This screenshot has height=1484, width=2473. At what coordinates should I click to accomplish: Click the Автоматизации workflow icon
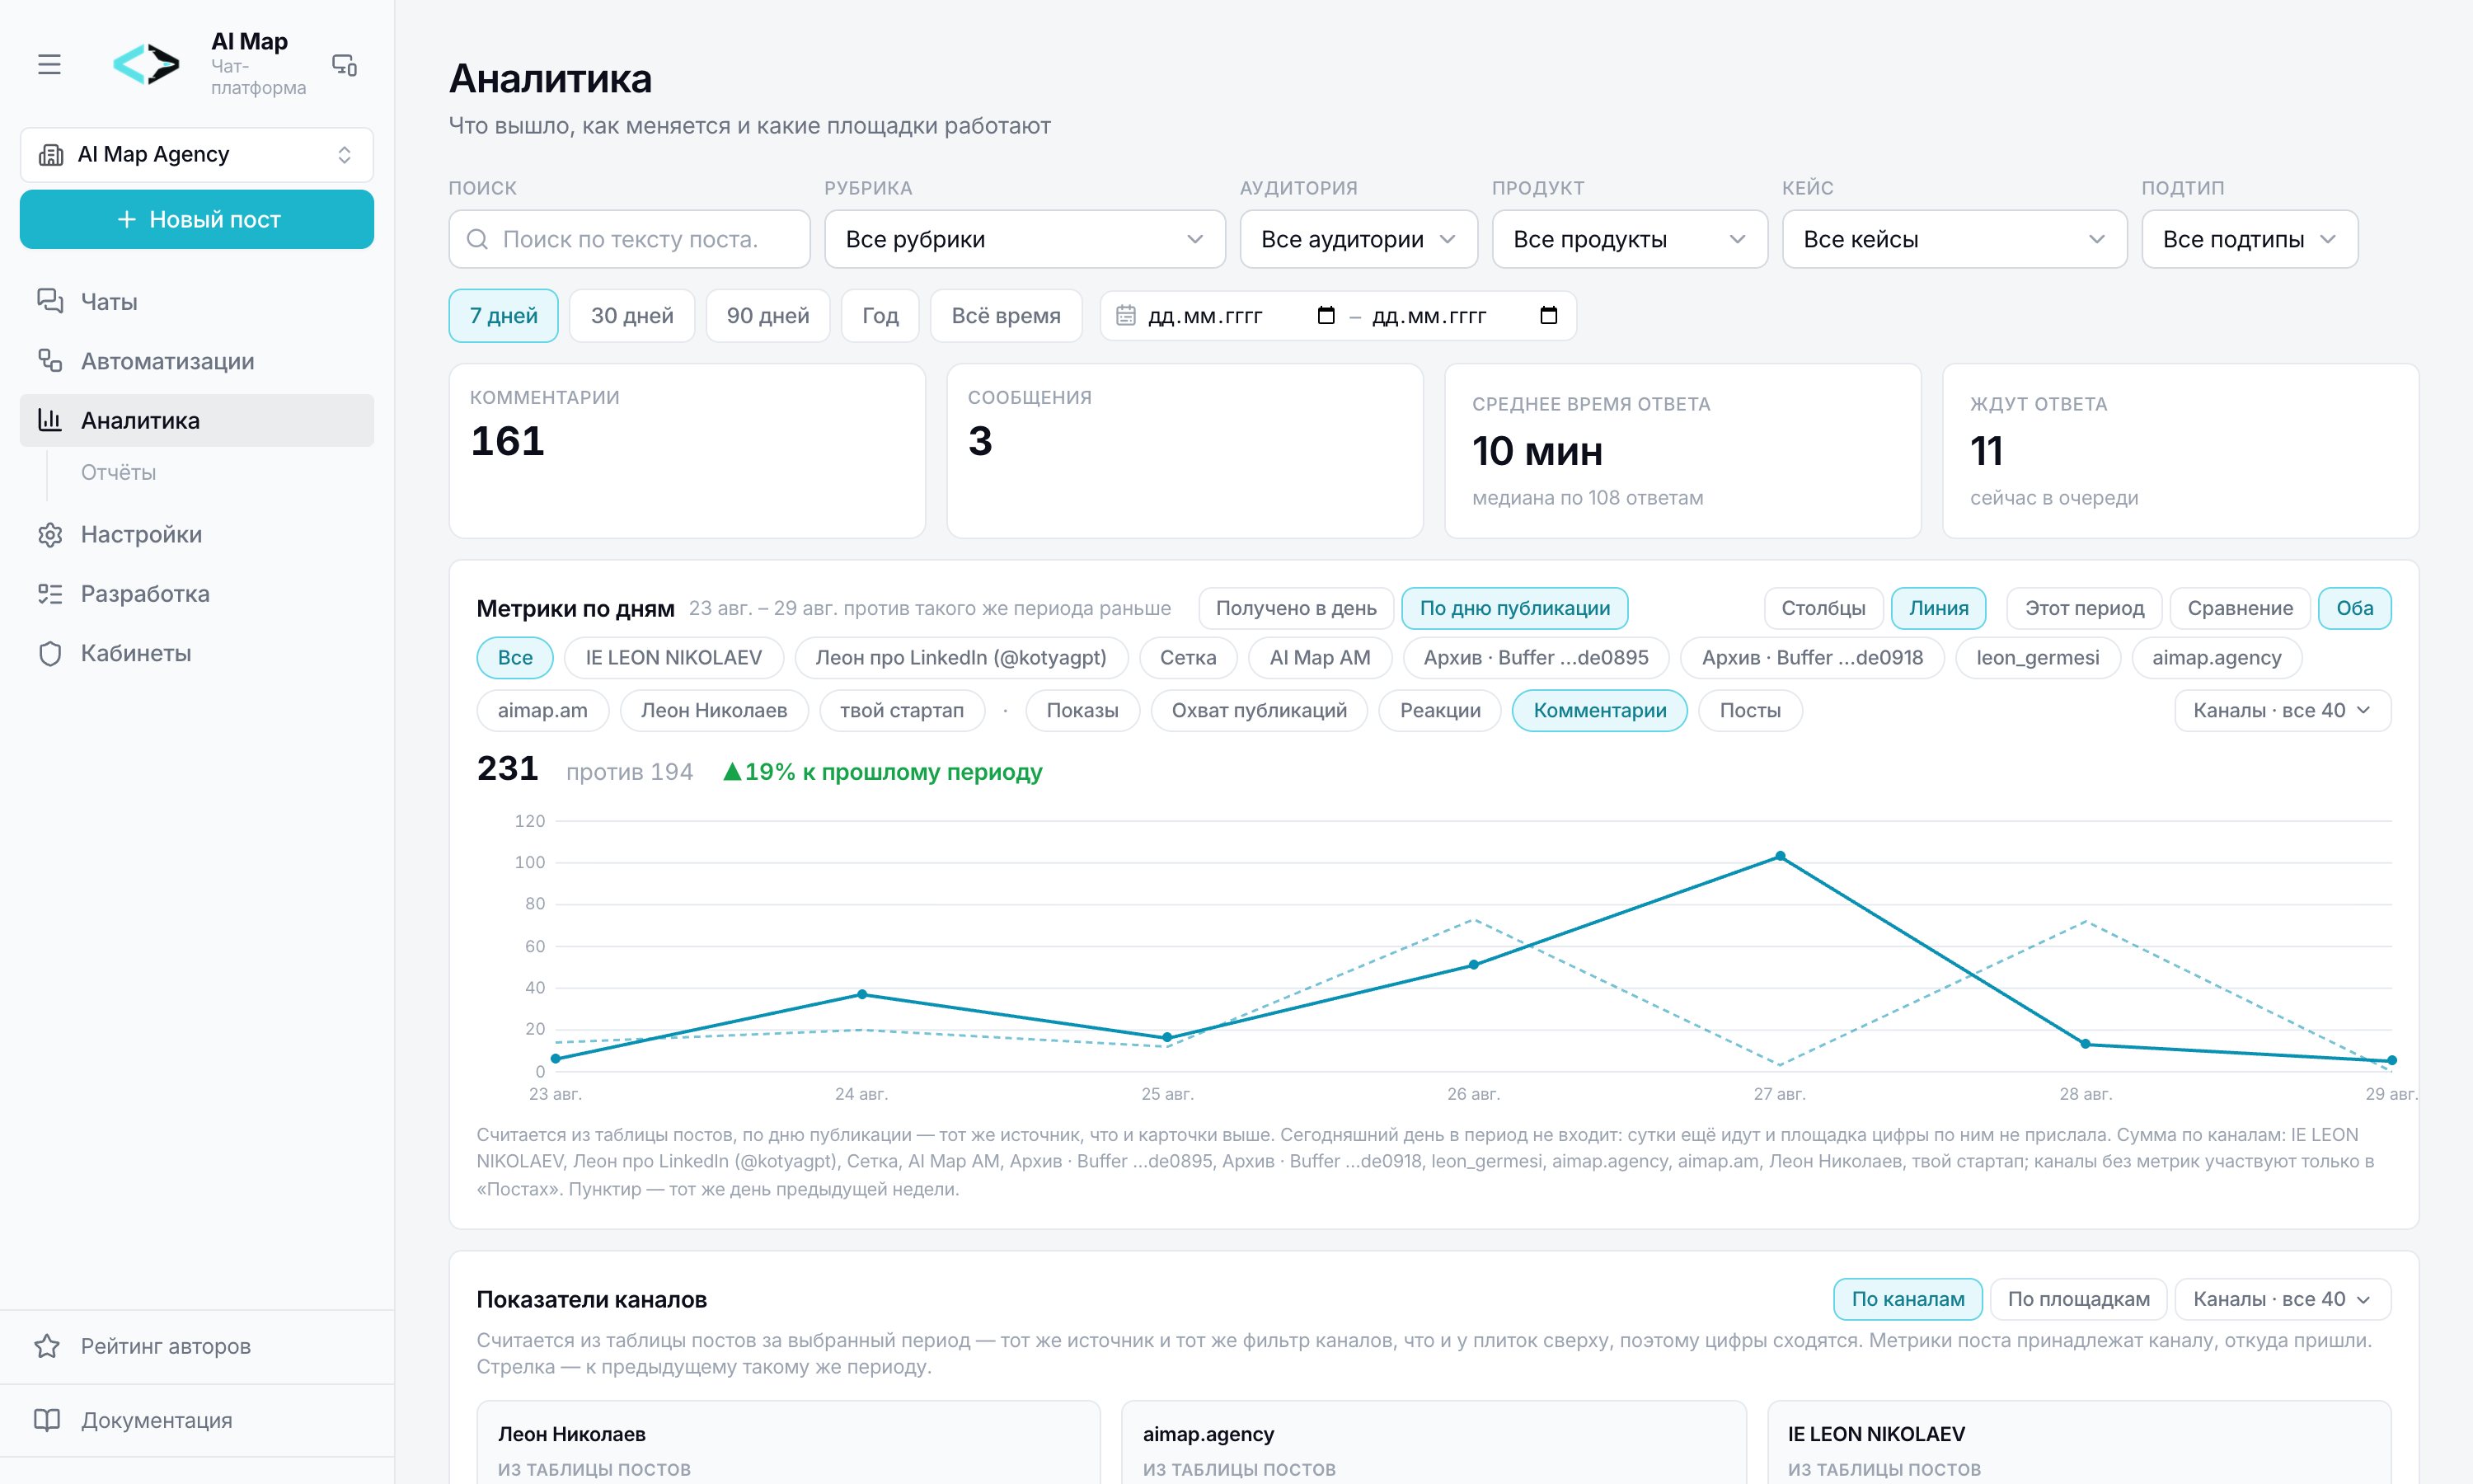click(x=50, y=361)
